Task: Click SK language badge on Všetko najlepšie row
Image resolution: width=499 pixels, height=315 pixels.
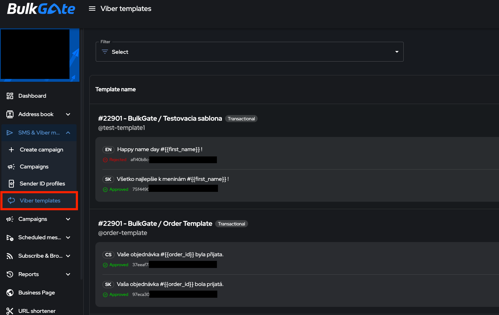Action: click(108, 179)
